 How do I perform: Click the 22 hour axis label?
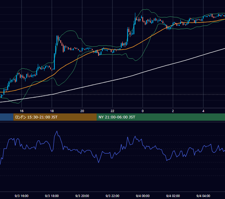[112, 111]
